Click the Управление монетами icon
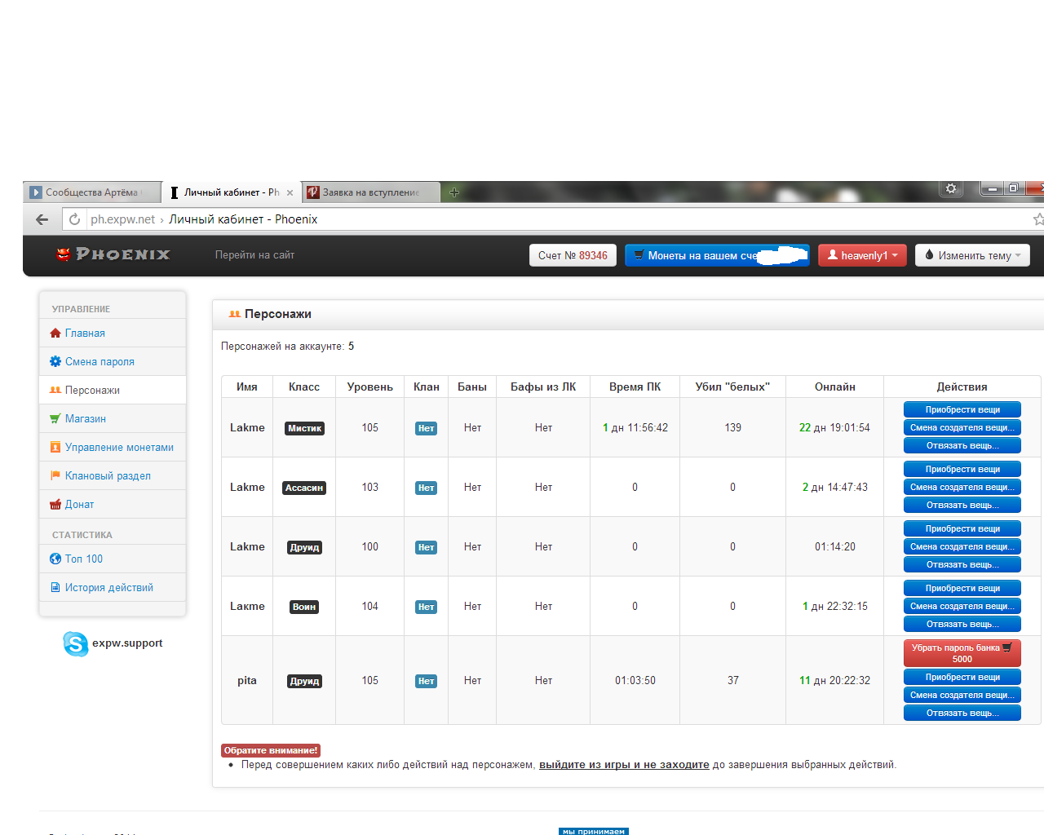This screenshot has width=1044, height=835. [55, 447]
